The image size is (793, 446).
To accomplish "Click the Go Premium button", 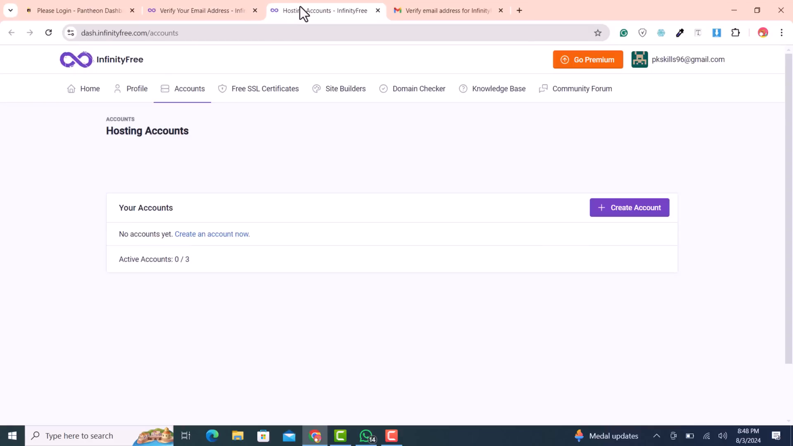I will pos(588,59).
